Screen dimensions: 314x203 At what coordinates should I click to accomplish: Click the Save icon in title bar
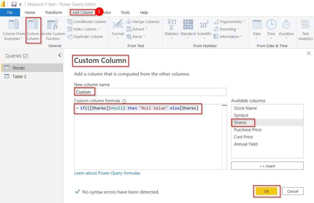pos(14,4)
